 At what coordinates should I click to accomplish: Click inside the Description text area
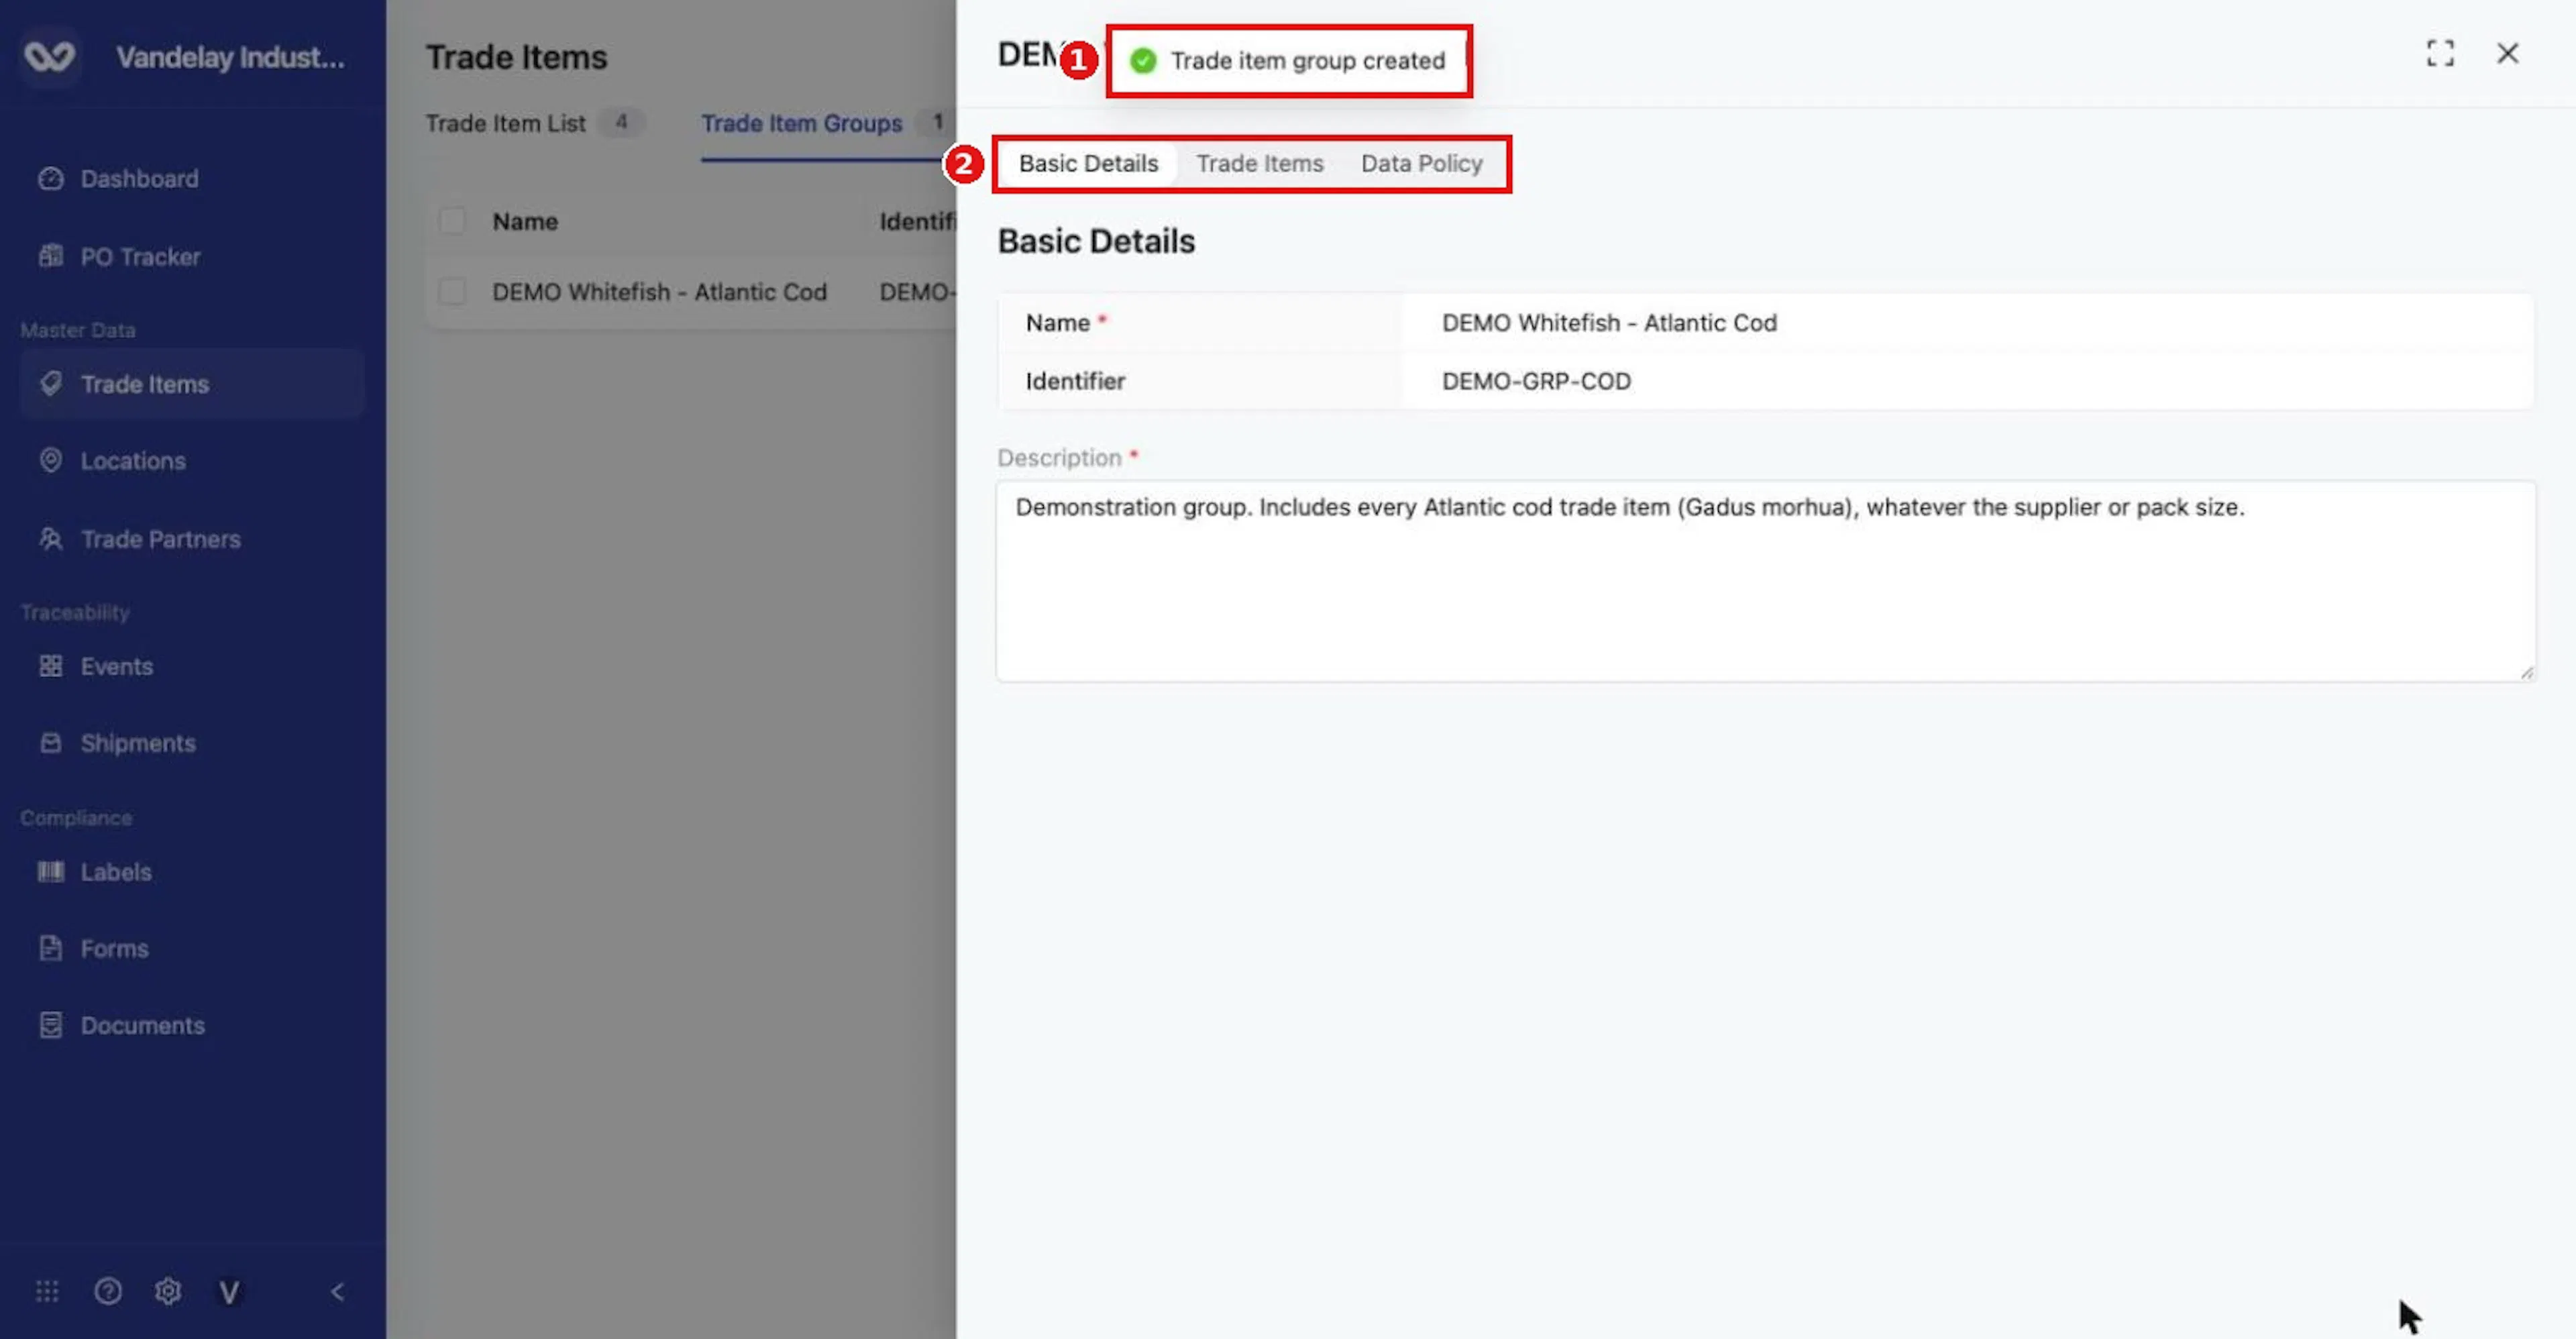click(1765, 582)
